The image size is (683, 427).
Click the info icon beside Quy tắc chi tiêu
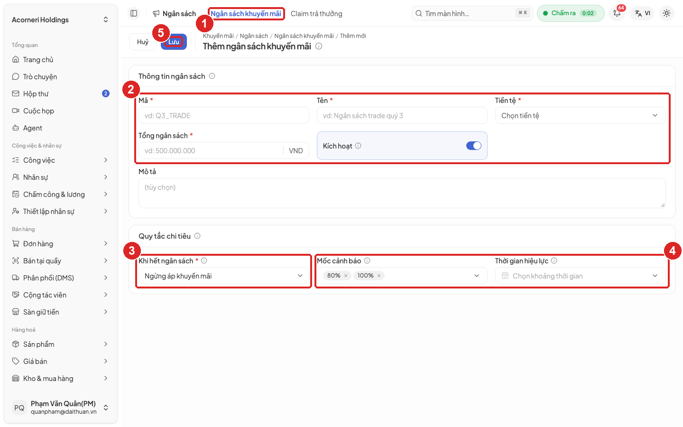coord(197,236)
